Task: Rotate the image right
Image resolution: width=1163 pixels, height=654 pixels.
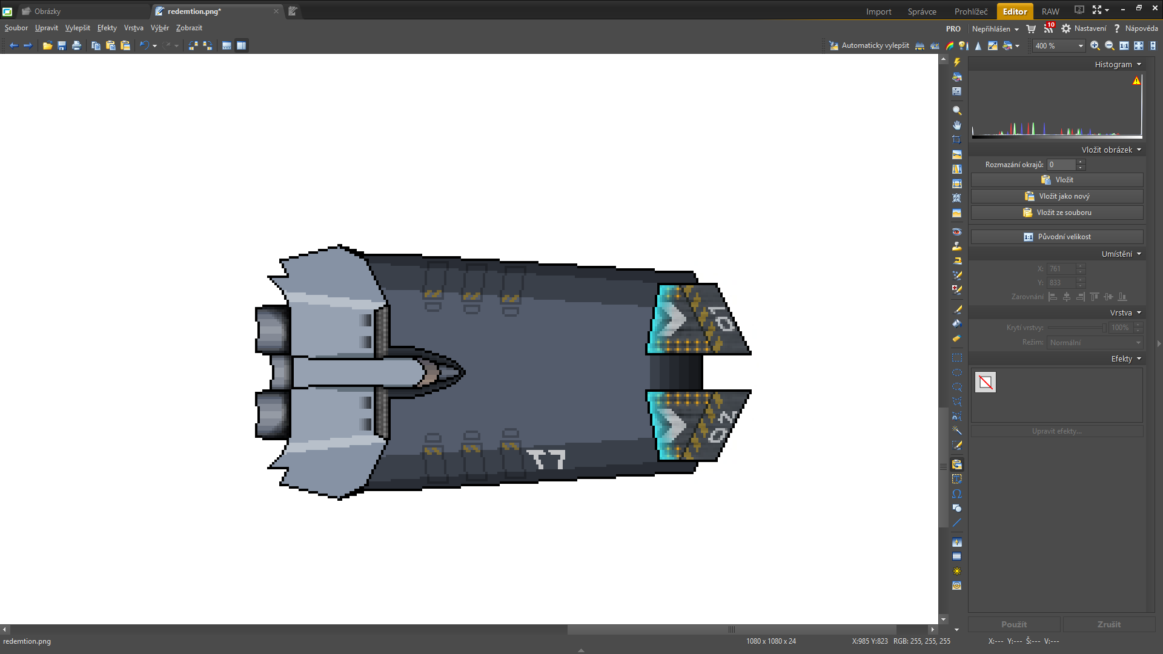Action: 208,45
